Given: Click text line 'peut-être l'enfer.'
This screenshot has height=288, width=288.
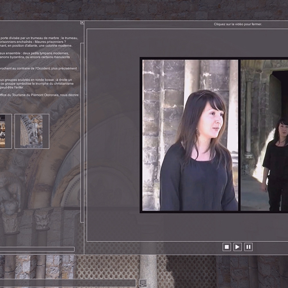Looking at the screenshot, I should pyautogui.click(x=12, y=87).
